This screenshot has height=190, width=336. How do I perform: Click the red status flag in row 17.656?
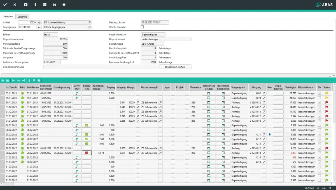coord(326,103)
